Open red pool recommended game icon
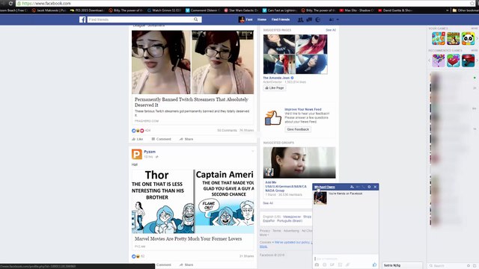479x269 pixels. click(468, 61)
